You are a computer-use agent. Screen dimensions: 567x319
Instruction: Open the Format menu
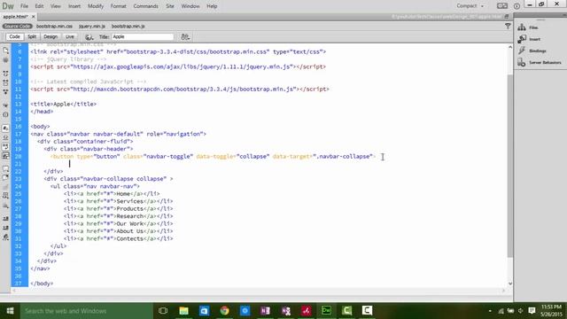click(x=118, y=6)
